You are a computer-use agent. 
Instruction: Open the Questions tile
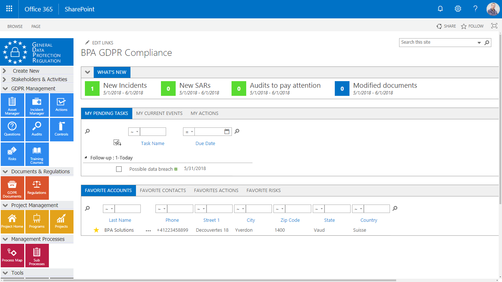[x=12, y=130]
